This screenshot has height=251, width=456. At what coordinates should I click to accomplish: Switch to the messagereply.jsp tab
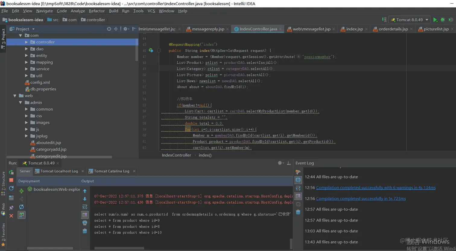click(208, 29)
